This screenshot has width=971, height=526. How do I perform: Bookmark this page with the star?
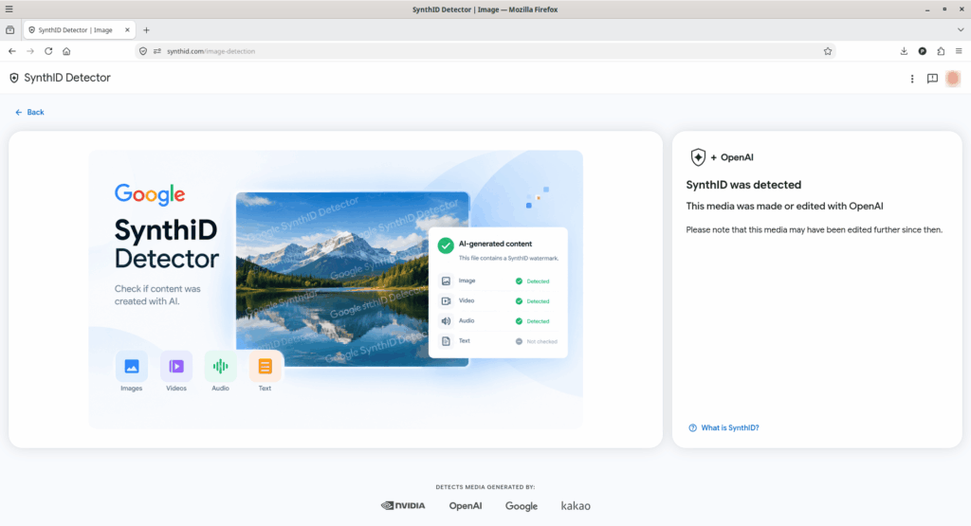(828, 51)
